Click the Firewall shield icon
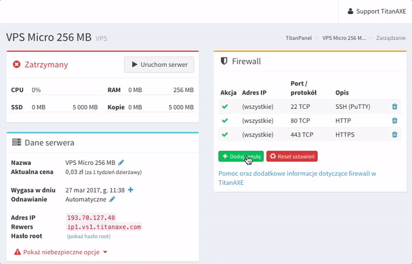Viewport: 412px width, 264px height. point(224,61)
